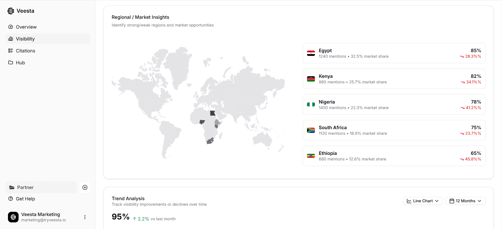
Task: Open Get Help link
Action: pyautogui.click(x=25, y=199)
